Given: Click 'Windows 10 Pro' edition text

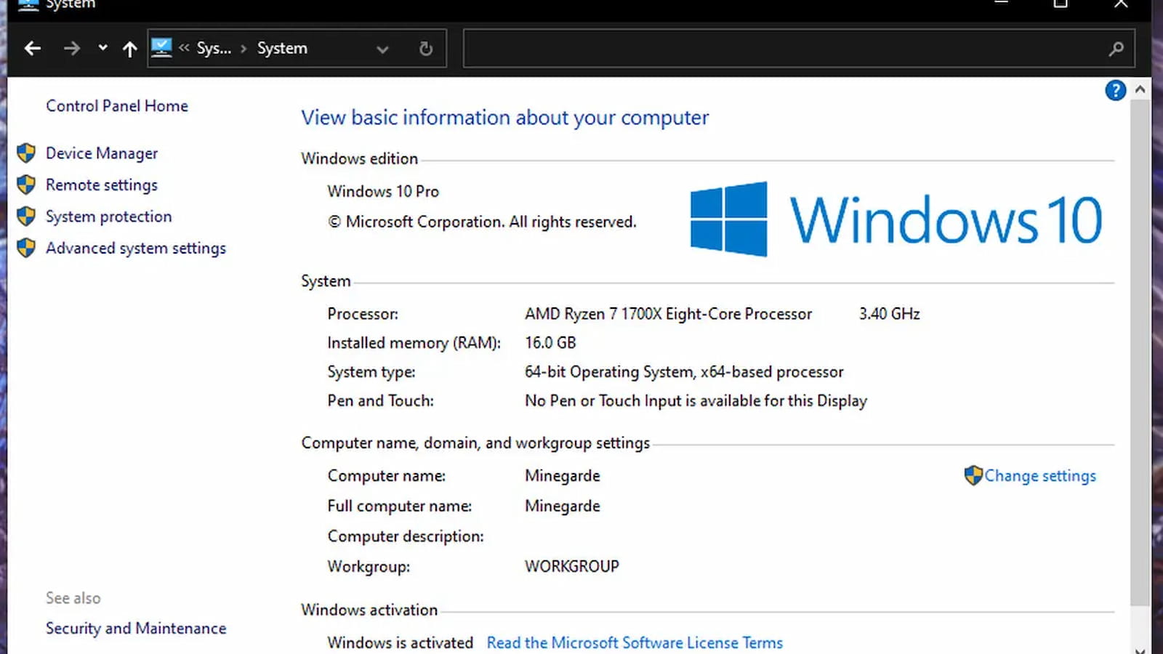Looking at the screenshot, I should [x=383, y=192].
